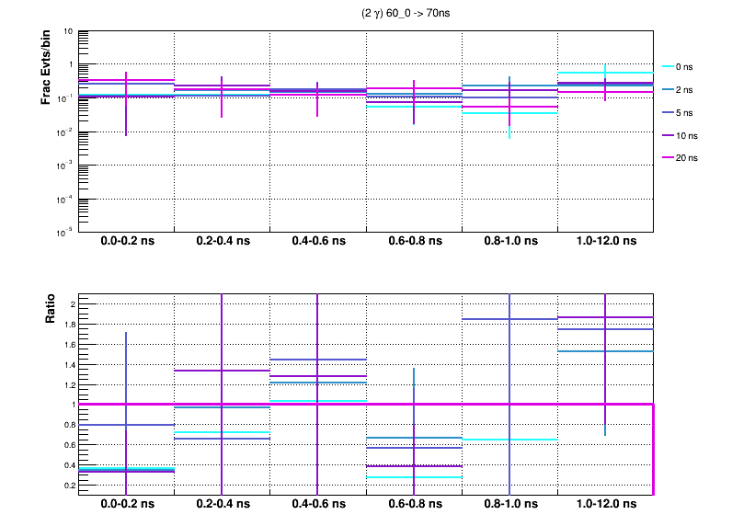Select ratio plot's "0.6-0.8 ns" bin label

pos(413,504)
